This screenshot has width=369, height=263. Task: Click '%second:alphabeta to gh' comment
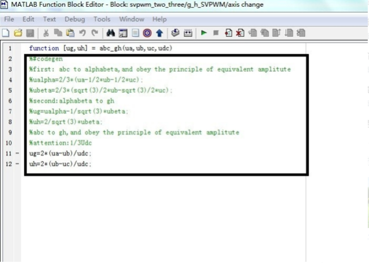[x=71, y=101]
